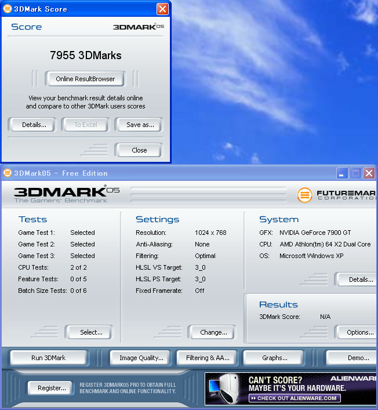Click NVIDIA GeForce 7900 GT text
Image resolution: width=378 pixels, height=410 pixels.
point(315,233)
